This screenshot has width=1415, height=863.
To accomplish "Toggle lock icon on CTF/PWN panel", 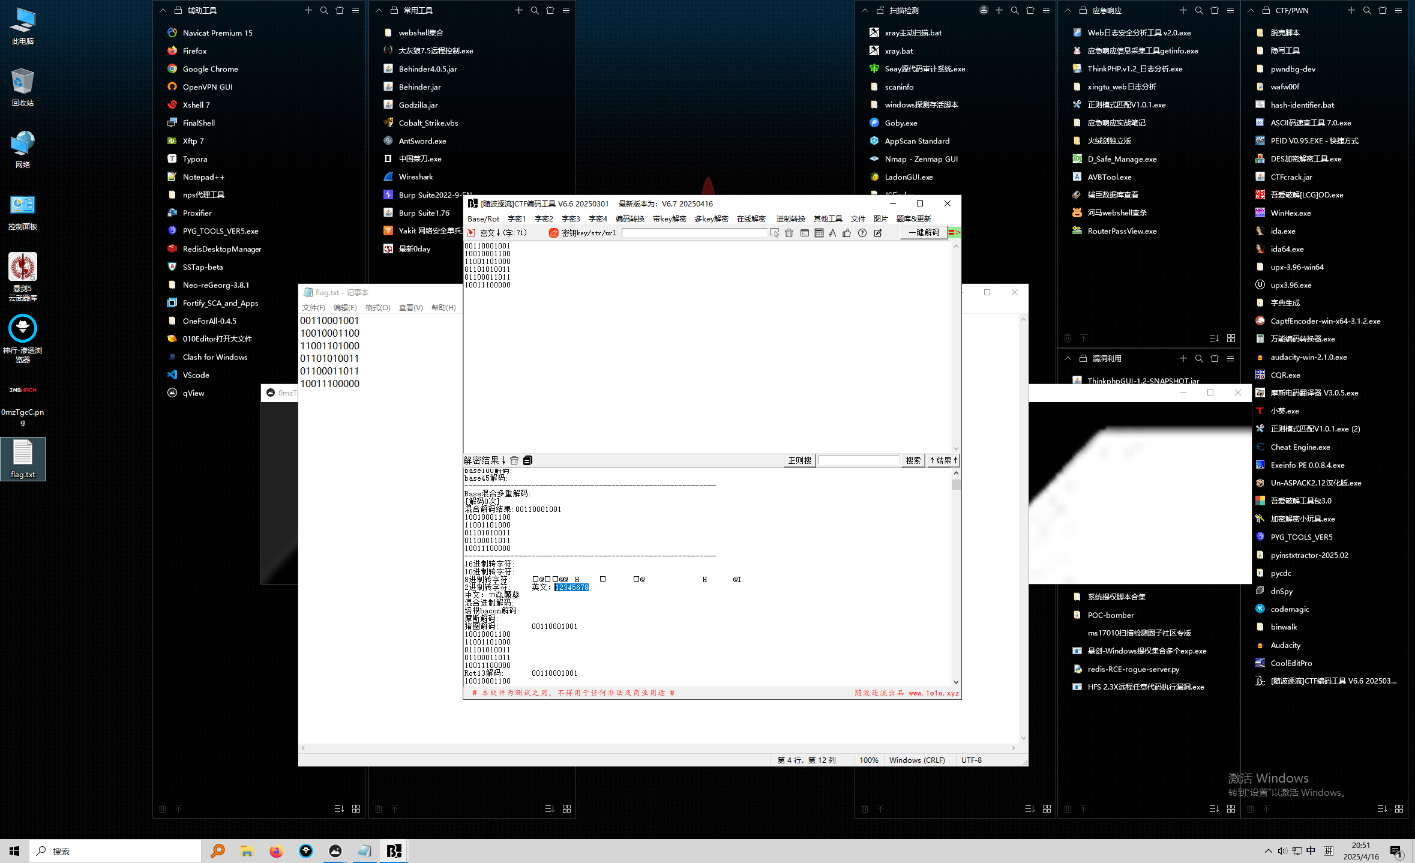I will coord(1266,10).
